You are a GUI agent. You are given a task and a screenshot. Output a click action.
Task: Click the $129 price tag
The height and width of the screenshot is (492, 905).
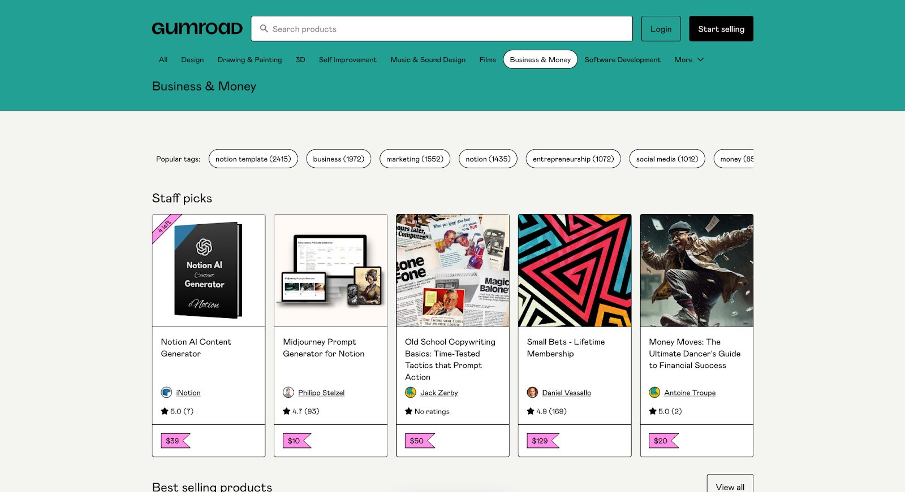543,441
